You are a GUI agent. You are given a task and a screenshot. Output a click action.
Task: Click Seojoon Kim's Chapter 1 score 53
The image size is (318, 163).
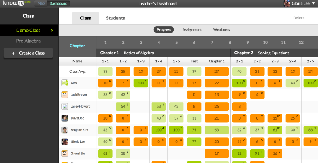[217, 130]
